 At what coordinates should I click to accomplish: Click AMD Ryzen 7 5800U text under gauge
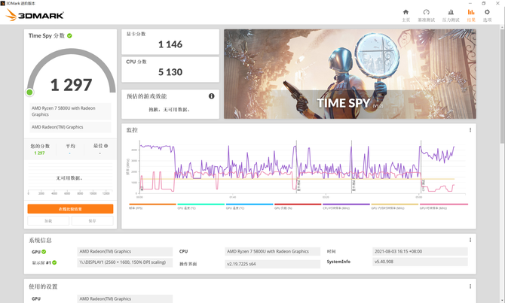coord(70,111)
